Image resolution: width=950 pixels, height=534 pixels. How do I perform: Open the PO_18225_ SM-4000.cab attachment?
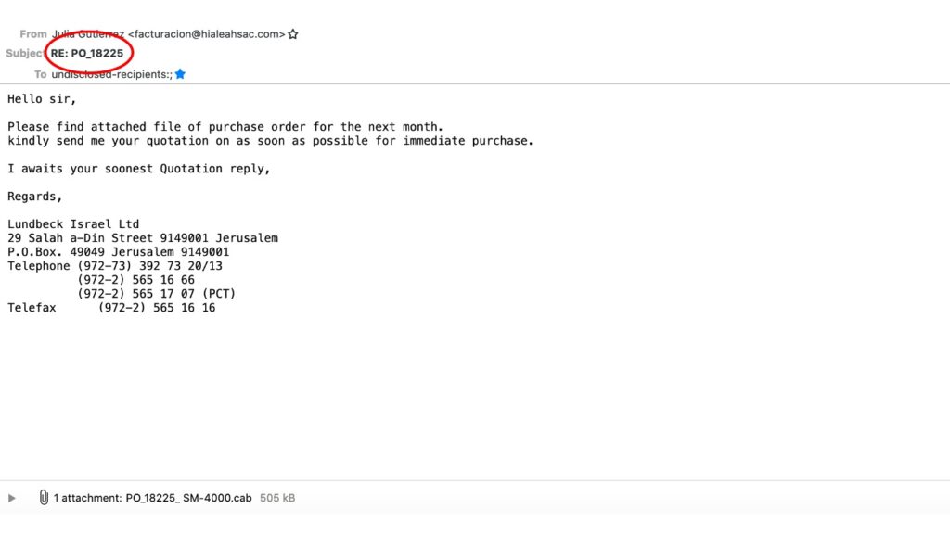click(x=188, y=498)
